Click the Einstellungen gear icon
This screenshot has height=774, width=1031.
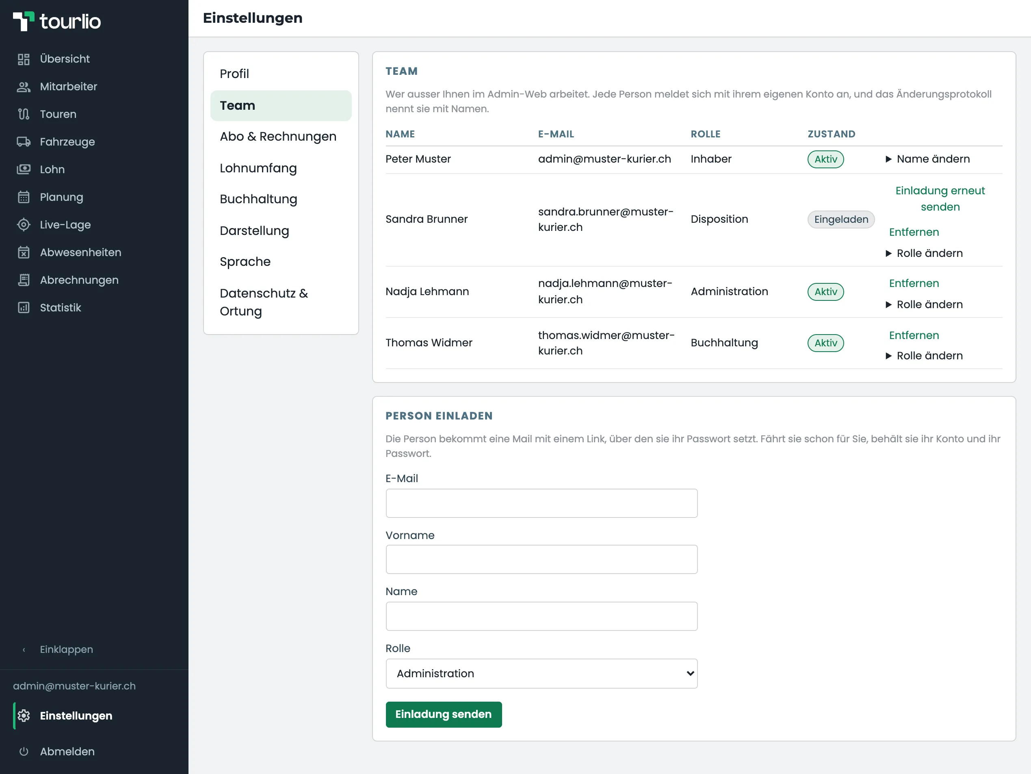pos(23,716)
